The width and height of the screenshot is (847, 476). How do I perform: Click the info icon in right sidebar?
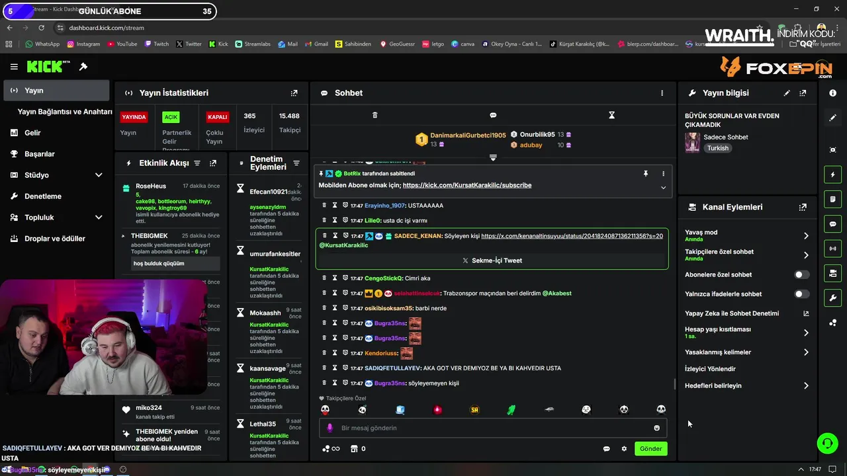(832, 93)
